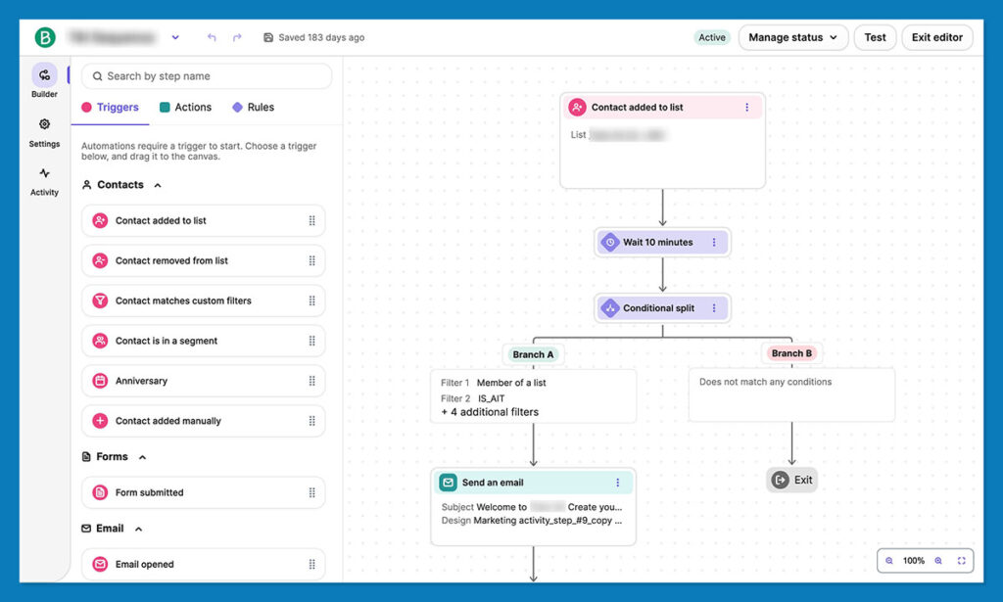The height and width of the screenshot is (602, 1003).
Task: Open the Manage status dropdown
Action: point(793,37)
